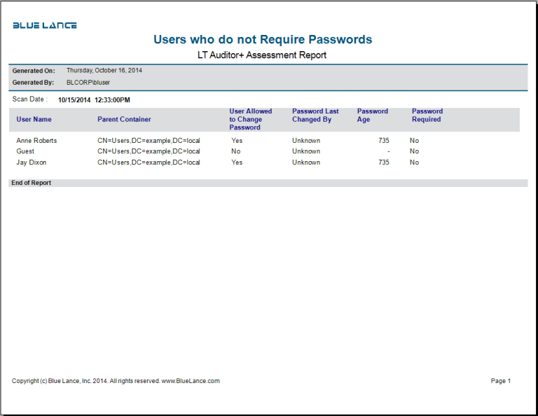Click the Parent Container value for Guest
The height and width of the screenshot is (416, 538).
click(x=149, y=151)
